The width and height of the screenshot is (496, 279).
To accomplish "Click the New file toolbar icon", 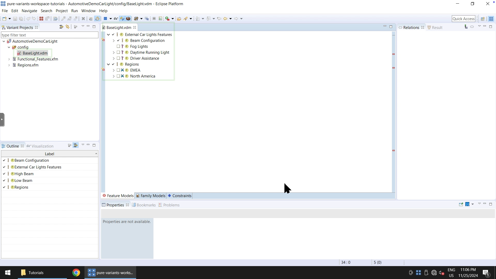I will click(4, 19).
